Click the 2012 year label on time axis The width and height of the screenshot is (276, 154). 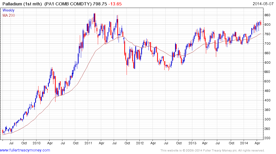pos(140,143)
